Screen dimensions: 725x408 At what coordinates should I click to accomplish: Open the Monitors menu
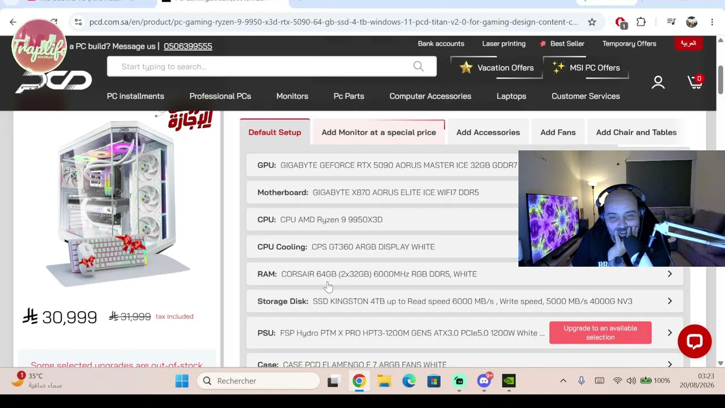point(292,96)
